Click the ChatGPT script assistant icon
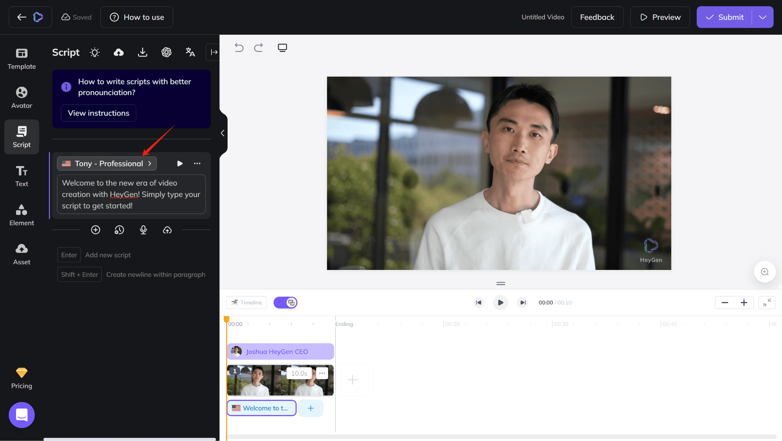Screen dimensions: 782x441 [x=166, y=52]
